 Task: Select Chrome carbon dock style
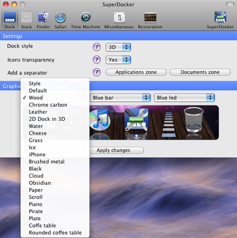click(x=55, y=105)
